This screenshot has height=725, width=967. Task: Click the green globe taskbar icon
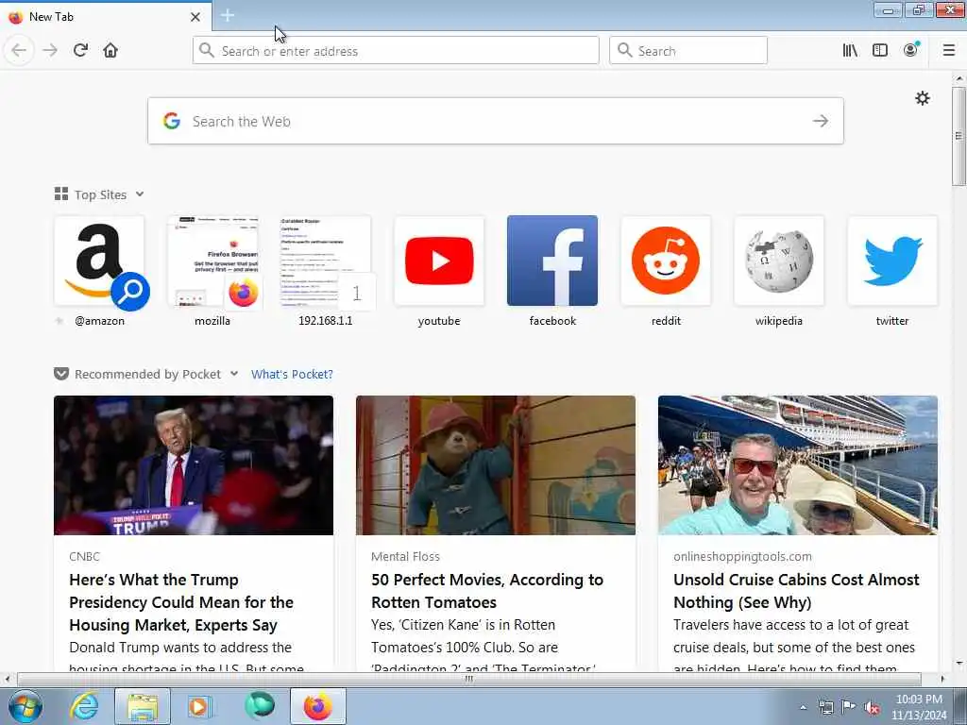point(259,706)
